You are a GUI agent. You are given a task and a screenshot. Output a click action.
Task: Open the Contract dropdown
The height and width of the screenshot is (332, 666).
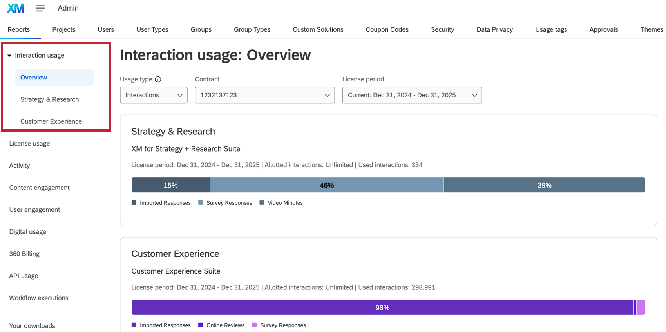click(264, 95)
